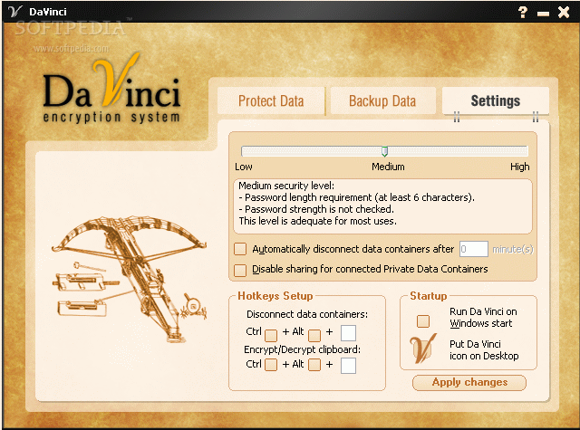Click the 'Low' slider label

tap(244, 167)
